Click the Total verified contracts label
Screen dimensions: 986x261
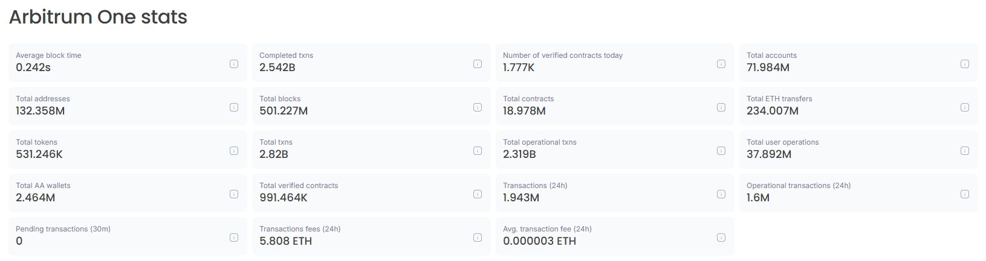tap(299, 186)
